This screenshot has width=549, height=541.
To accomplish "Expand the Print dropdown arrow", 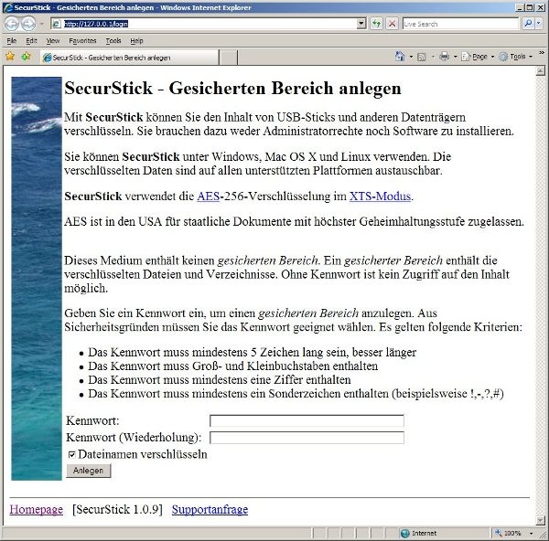I will (x=455, y=57).
